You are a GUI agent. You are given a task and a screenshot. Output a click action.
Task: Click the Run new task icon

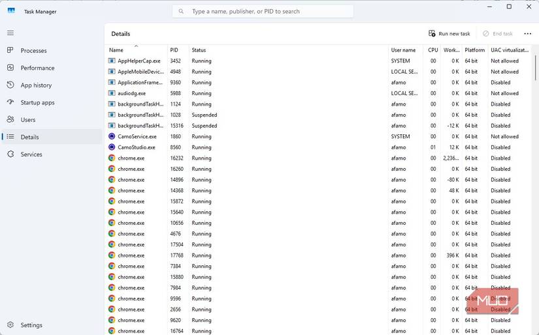[432, 33]
